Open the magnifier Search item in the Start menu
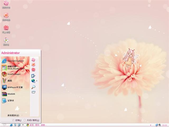This screenshot has height=127, width=169. (34, 87)
